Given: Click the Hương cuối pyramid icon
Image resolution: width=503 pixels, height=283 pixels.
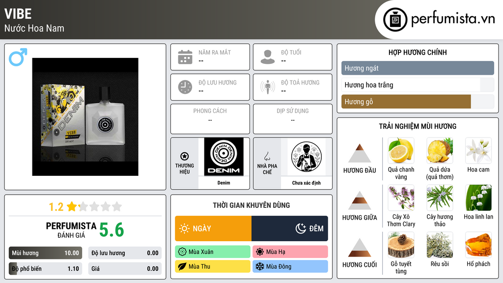Looking at the screenshot, I should (360, 248).
